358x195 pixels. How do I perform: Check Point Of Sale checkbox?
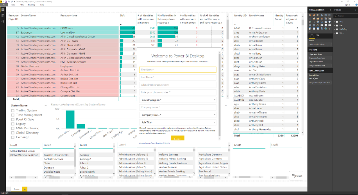pyautogui.click(x=13, y=119)
